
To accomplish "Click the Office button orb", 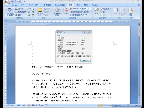I will (7, 2).
